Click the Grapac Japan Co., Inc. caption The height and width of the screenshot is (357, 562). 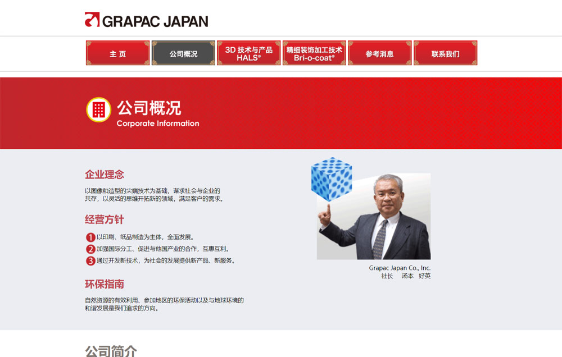pyautogui.click(x=400, y=268)
